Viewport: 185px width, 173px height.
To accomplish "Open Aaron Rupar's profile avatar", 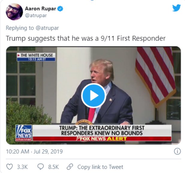I will 14,12.
